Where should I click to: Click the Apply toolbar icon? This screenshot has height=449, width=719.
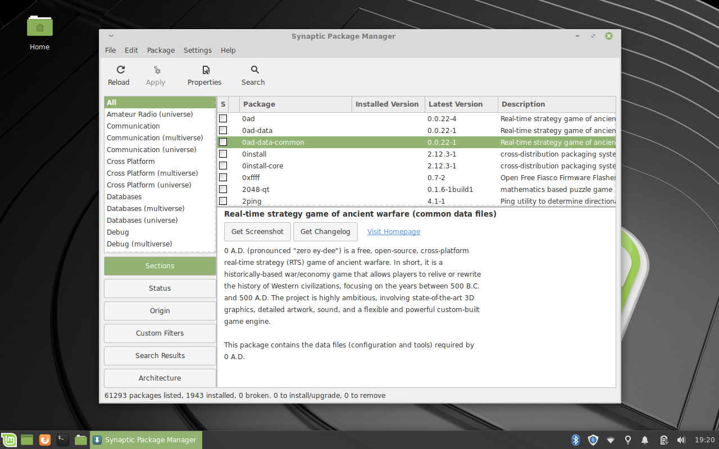click(x=156, y=75)
